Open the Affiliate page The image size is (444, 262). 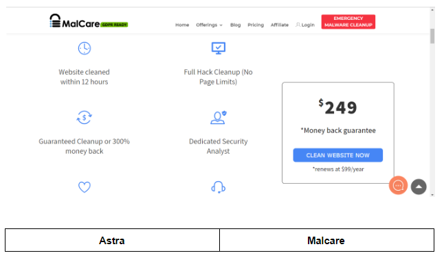[280, 25]
